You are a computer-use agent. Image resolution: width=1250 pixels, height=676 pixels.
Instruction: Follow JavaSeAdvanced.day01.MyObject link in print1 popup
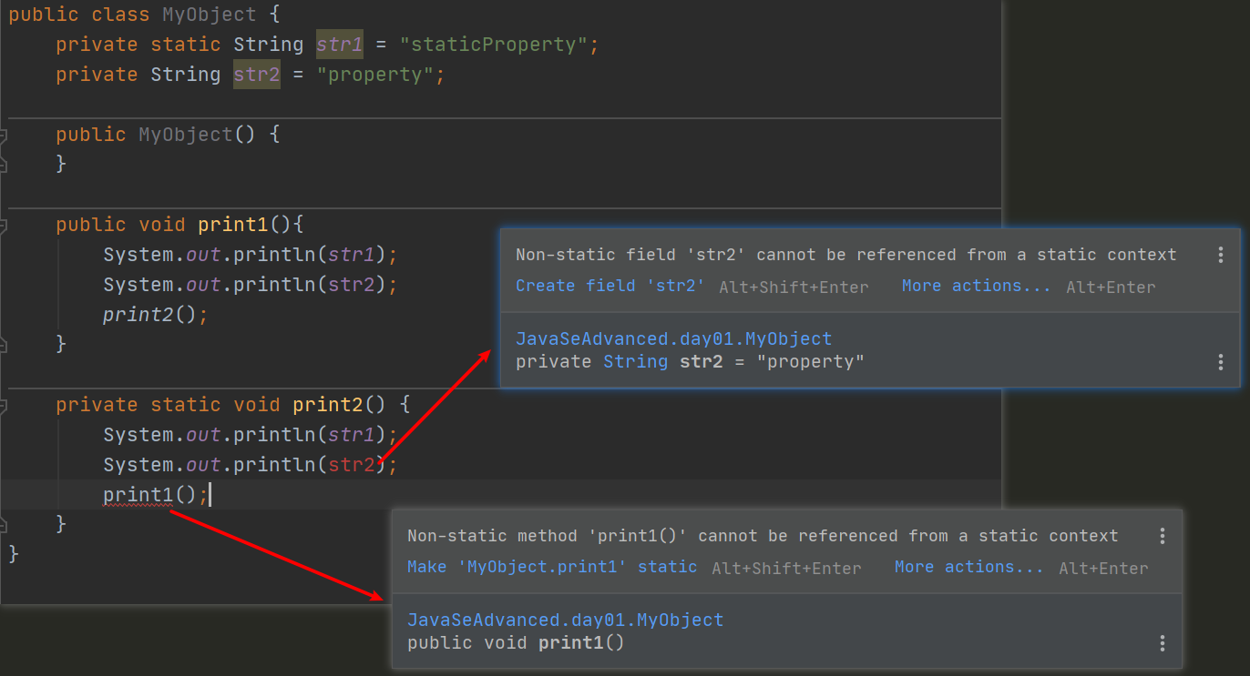(x=565, y=621)
